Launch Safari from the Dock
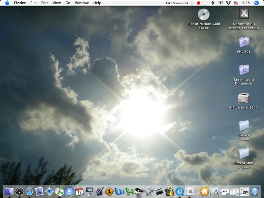 pyautogui.click(x=29, y=191)
